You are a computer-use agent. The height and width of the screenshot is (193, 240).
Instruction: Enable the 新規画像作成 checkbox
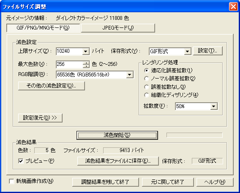tap(11, 182)
